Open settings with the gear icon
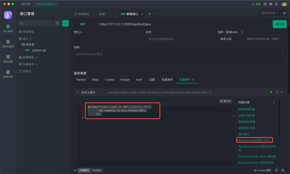290x174 pixels. [x=270, y=4]
